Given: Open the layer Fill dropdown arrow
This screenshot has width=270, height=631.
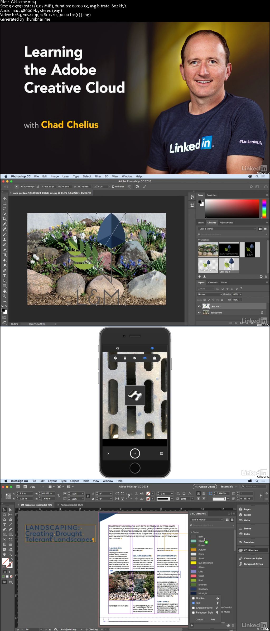Looking at the screenshot, I should (240, 300).
